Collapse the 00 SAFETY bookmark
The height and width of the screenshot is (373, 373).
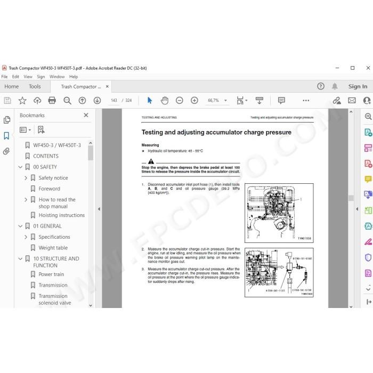pyautogui.click(x=20, y=167)
